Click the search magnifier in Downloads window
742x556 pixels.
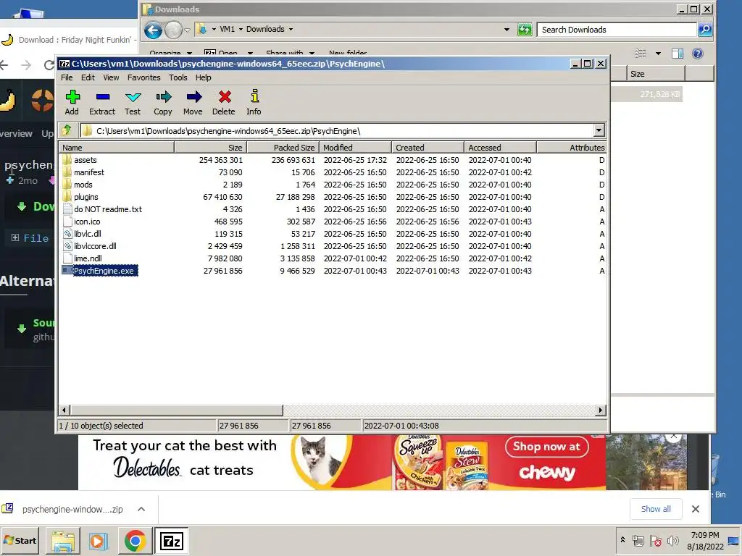click(x=705, y=30)
